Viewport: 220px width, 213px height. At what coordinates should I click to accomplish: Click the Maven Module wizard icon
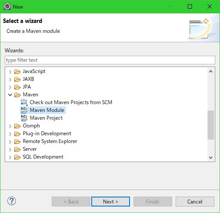24,110
